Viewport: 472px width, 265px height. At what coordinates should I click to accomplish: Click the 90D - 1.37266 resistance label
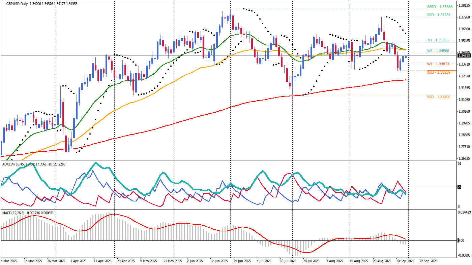pyautogui.click(x=439, y=15)
